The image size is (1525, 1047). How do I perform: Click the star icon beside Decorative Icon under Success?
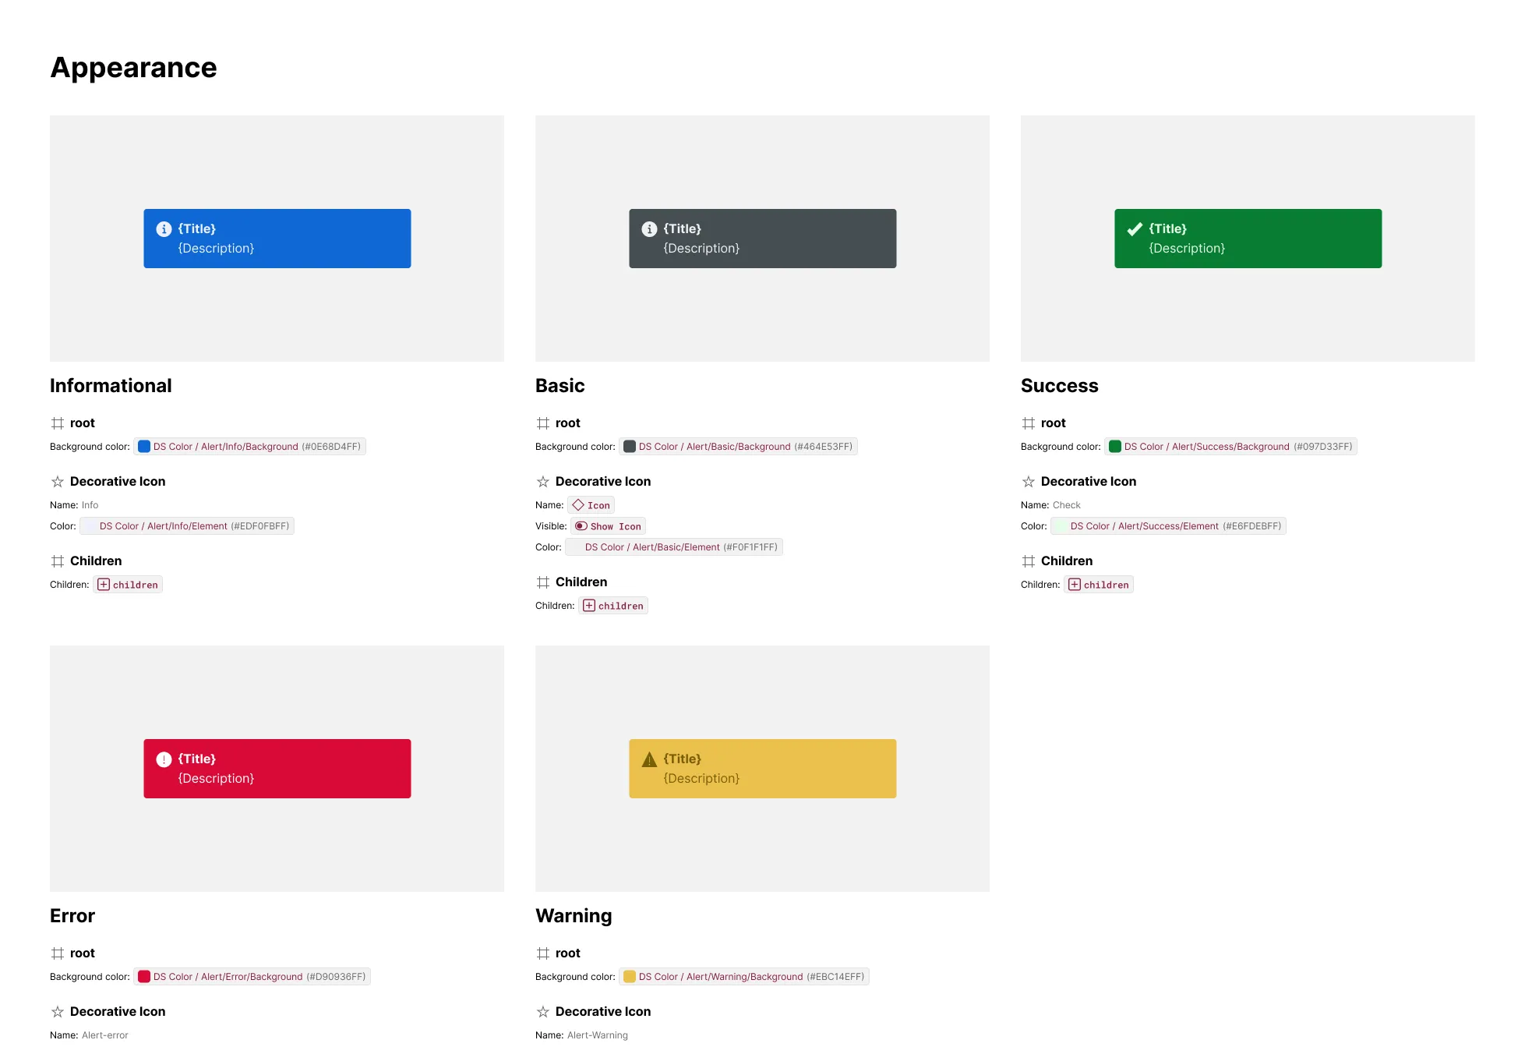click(1029, 482)
